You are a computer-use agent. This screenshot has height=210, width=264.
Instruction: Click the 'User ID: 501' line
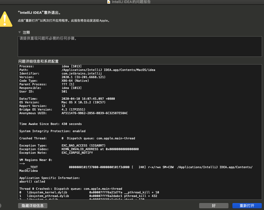click(43, 91)
